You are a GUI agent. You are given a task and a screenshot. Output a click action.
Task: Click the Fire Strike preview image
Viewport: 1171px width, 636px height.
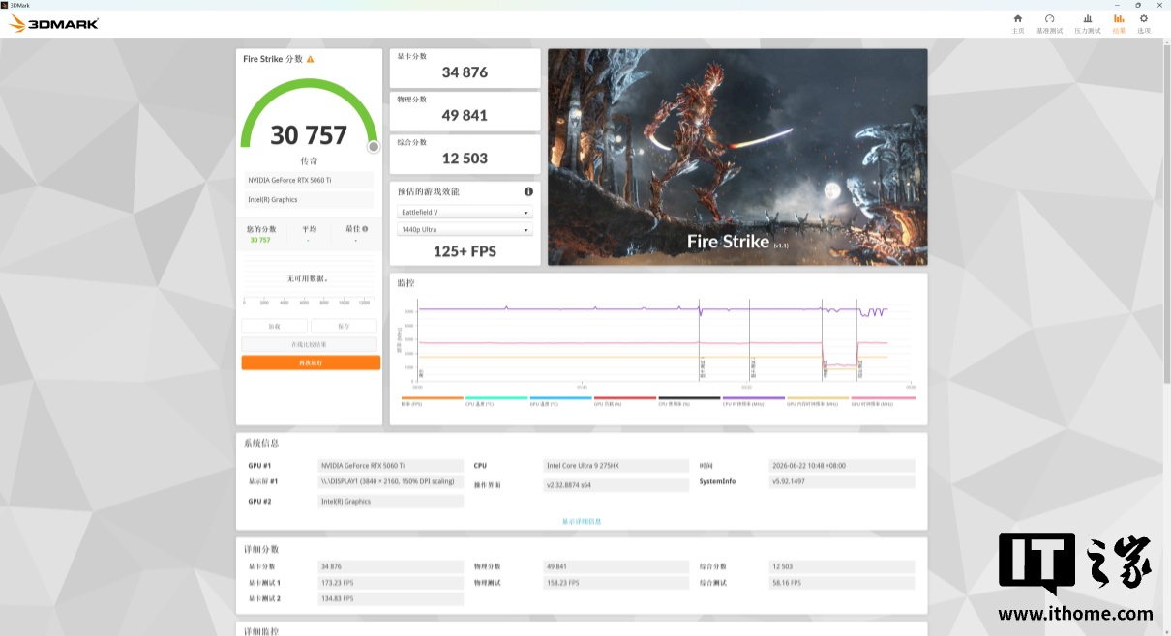737,158
